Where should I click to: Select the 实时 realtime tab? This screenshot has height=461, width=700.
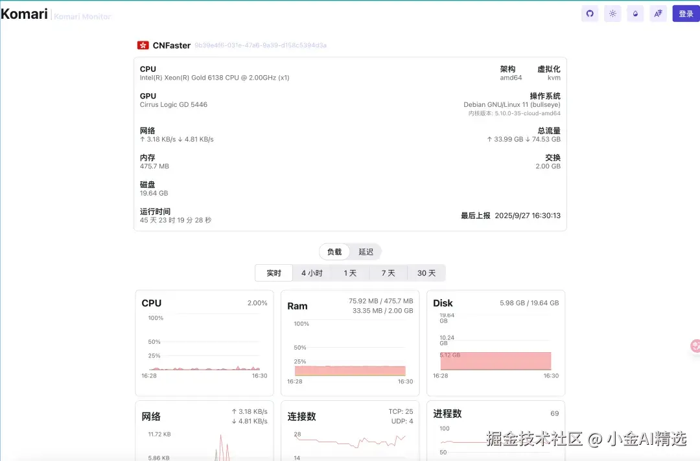274,273
